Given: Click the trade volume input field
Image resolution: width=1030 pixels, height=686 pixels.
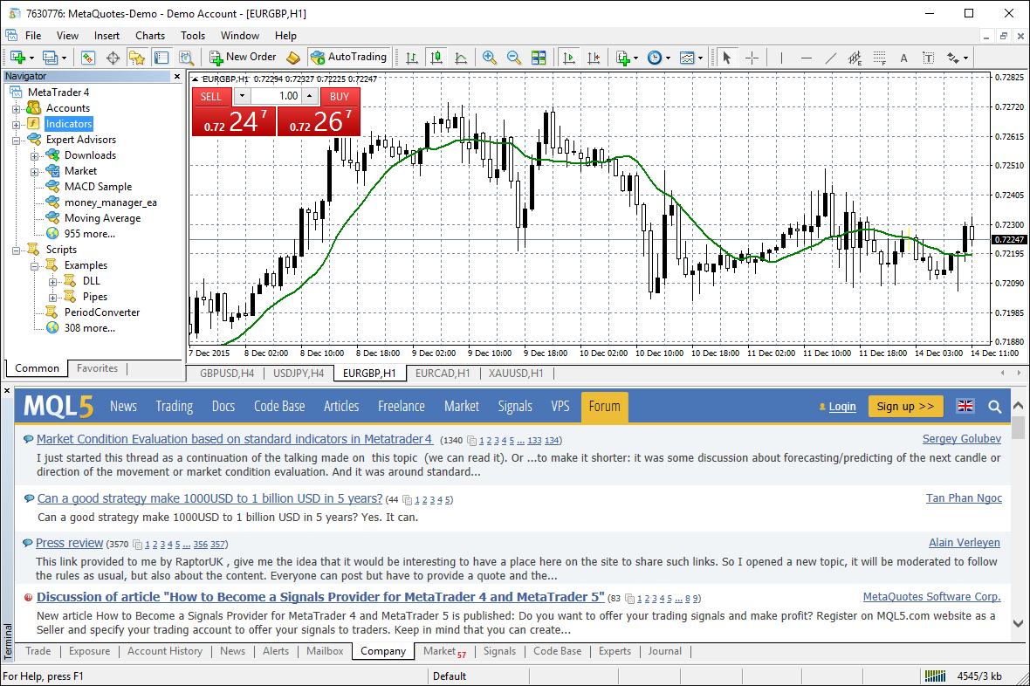Looking at the screenshot, I should [278, 96].
